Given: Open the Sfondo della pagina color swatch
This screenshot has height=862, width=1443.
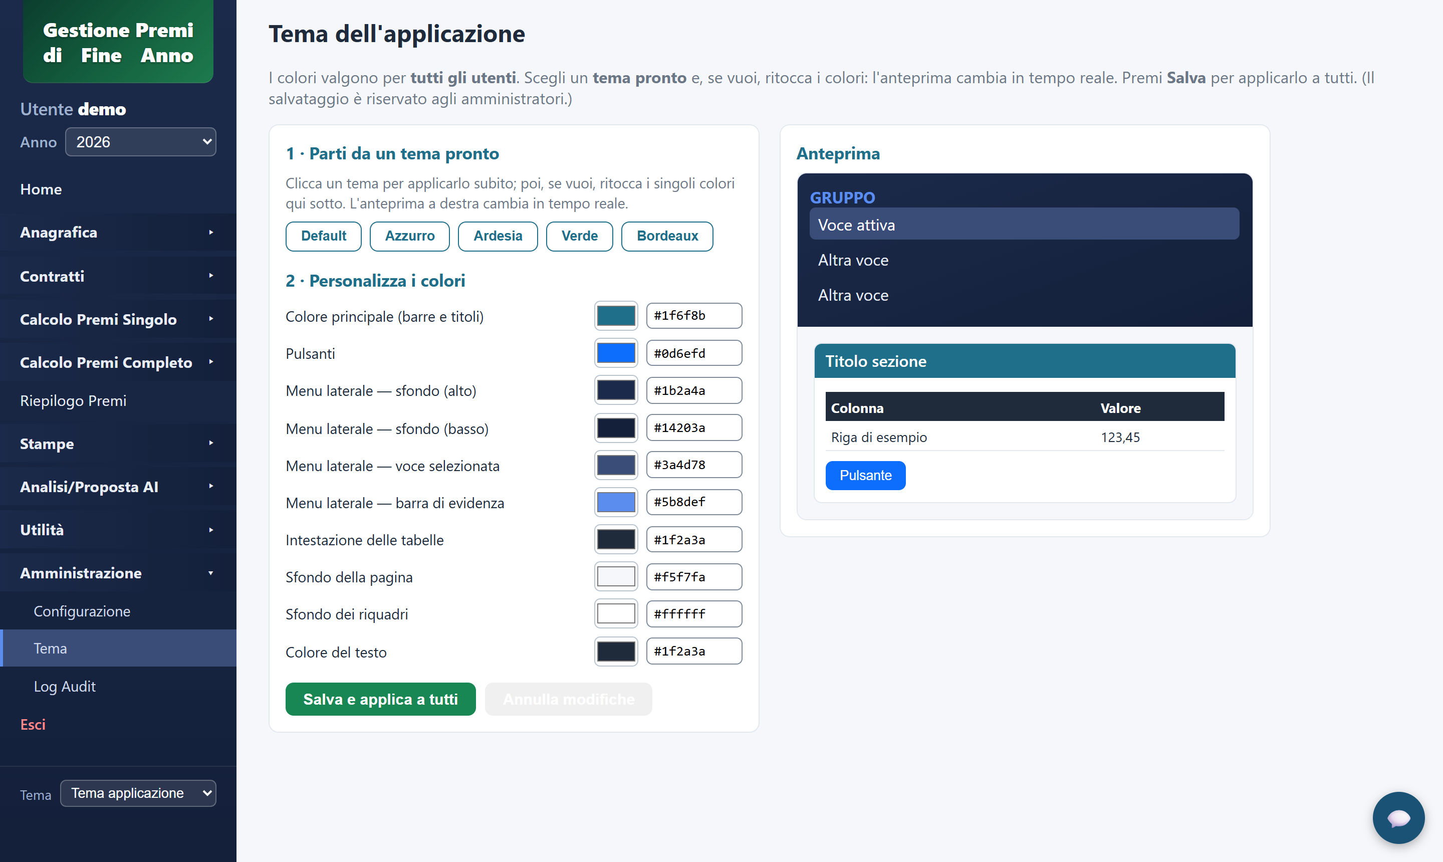Looking at the screenshot, I should coord(615,577).
